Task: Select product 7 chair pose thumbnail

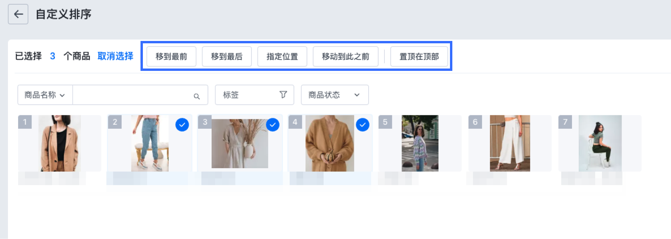Action: click(600, 143)
